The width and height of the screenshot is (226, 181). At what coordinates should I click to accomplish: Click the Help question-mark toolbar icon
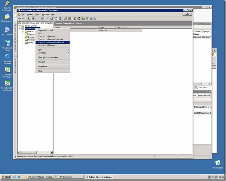coord(65,19)
